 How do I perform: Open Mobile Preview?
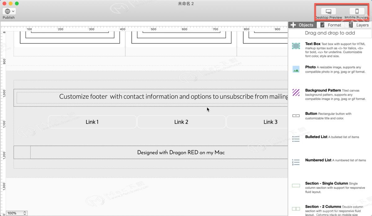[x=357, y=11]
